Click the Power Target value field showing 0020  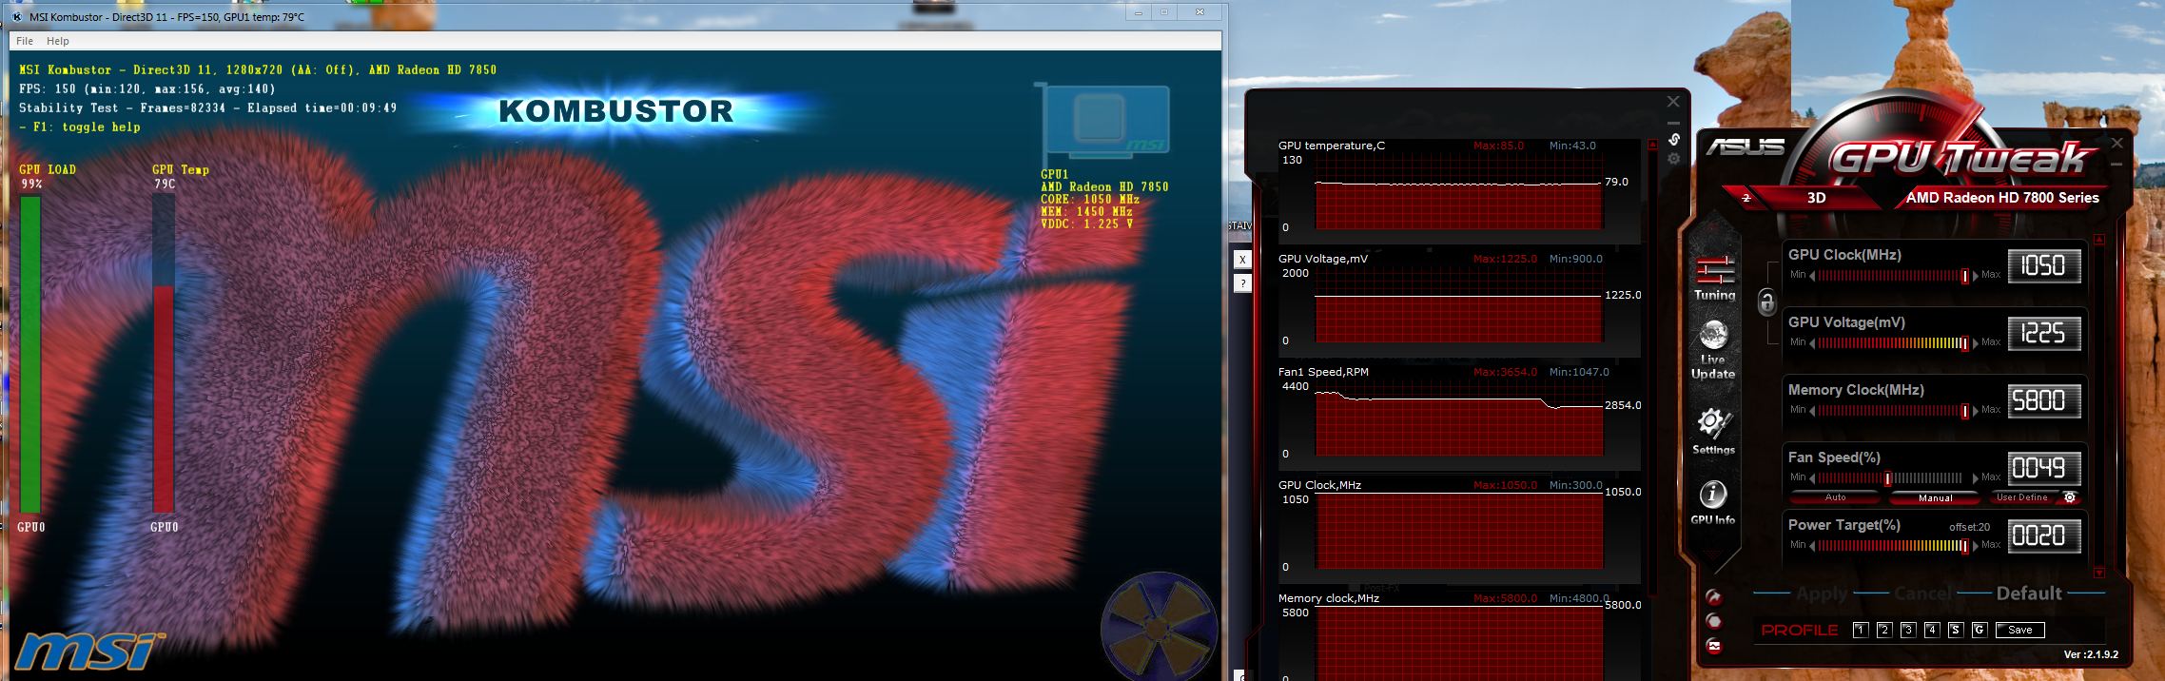click(2044, 536)
